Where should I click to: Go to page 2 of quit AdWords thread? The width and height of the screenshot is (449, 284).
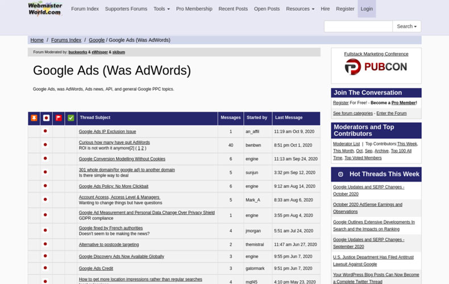point(142,148)
